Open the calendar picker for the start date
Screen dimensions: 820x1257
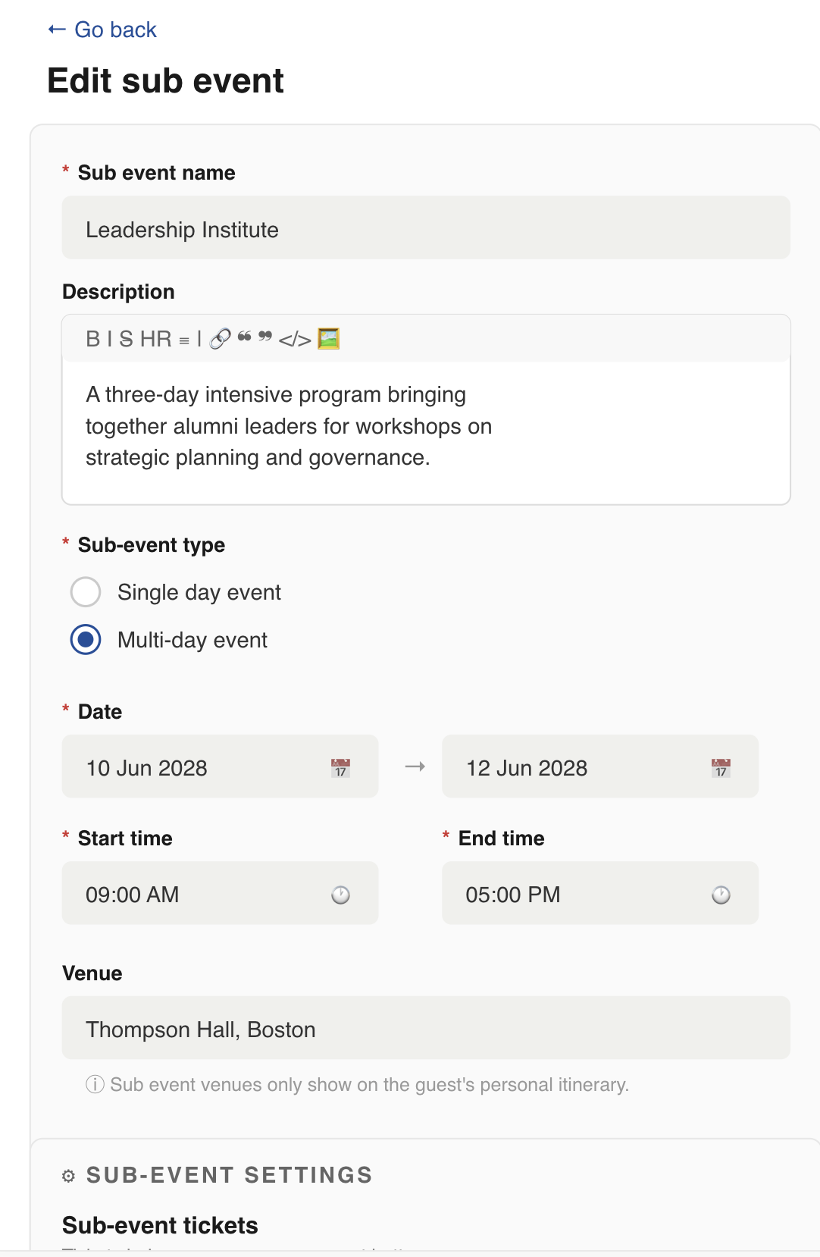341,768
